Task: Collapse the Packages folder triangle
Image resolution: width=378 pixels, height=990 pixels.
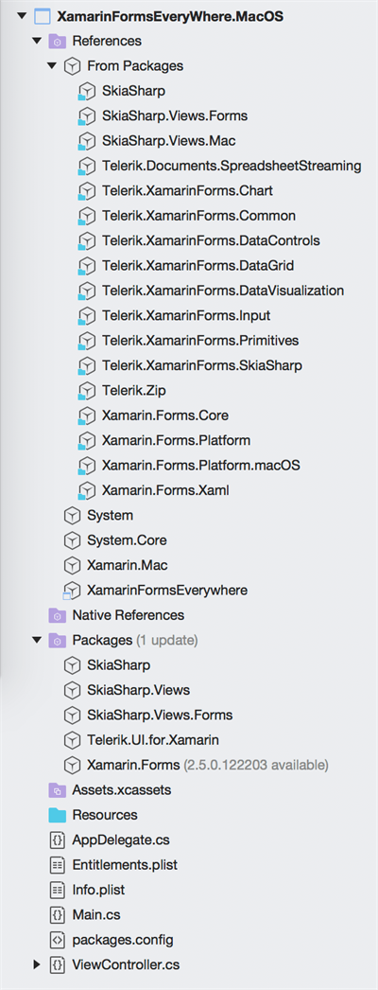Action: click(37, 641)
